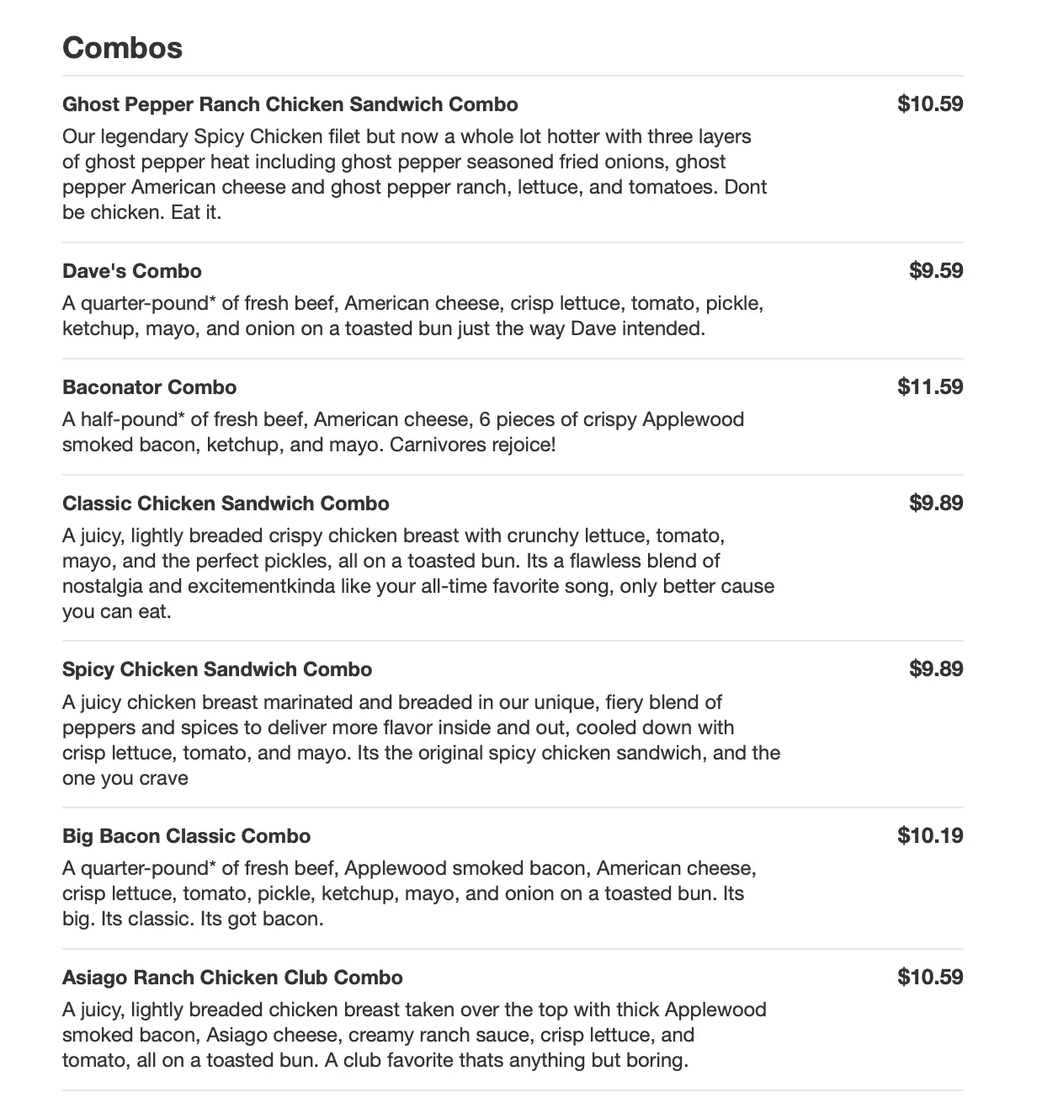Viewport: 1042px width, 1098px height.
Task: Click the Classic Chicken Sandwich Combo's $9.89 price
Action: (x=936, y=504)
